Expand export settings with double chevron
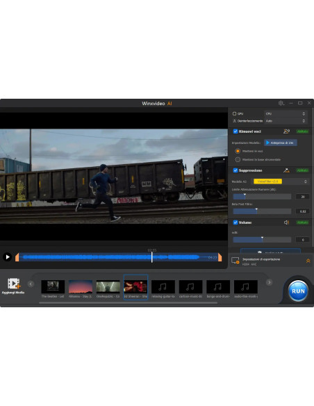The width and height of the screenshot is (314, 406). 308,261
